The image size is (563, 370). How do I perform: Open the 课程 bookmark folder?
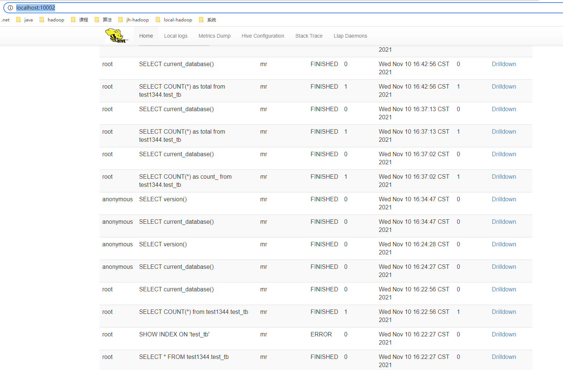80,20
